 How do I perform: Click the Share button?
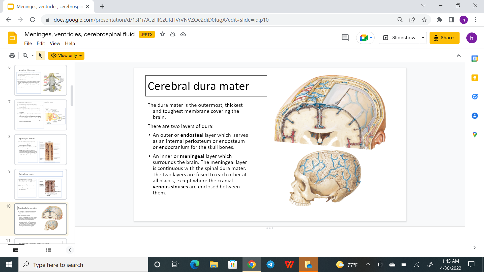444,38
